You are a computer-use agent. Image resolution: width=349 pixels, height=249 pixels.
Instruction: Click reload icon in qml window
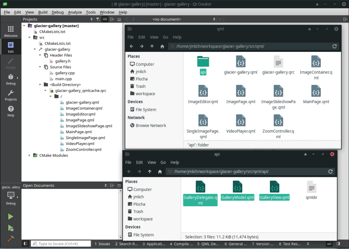(x=334, y=46)
